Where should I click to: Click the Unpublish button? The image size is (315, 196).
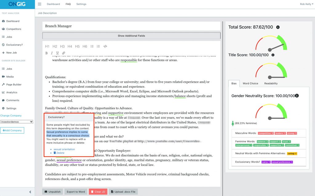tap(52, 192)
